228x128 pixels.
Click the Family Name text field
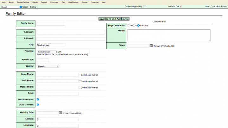tap(51, 24)
